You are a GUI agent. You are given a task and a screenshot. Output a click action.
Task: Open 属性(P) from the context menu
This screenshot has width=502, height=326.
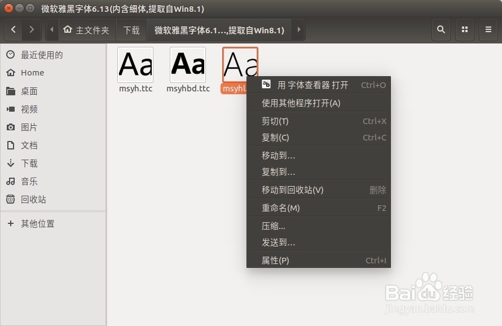[319, 261]
